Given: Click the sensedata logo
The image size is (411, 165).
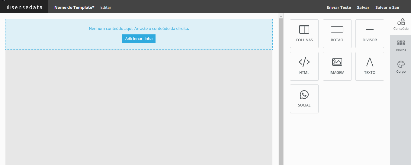Looking at the screenshot, I should coord(24,7).
